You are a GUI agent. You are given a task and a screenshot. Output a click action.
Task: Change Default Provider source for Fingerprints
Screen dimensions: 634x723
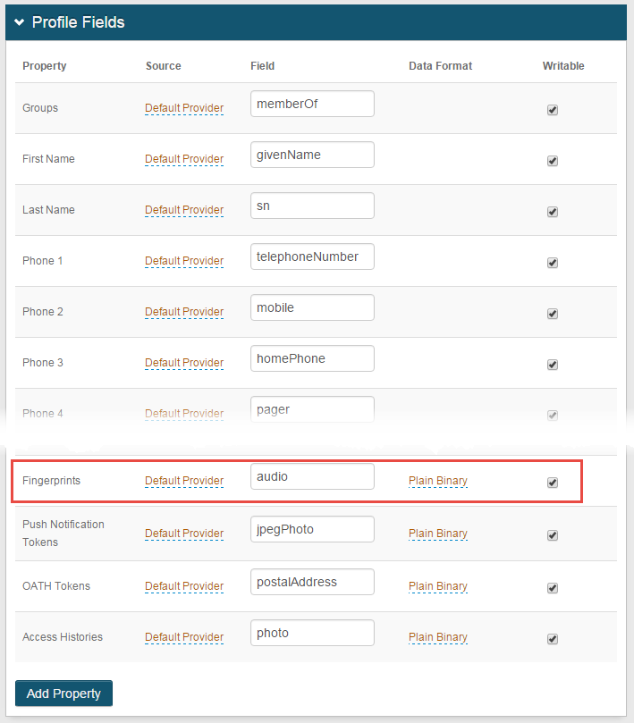coord(184,481)
